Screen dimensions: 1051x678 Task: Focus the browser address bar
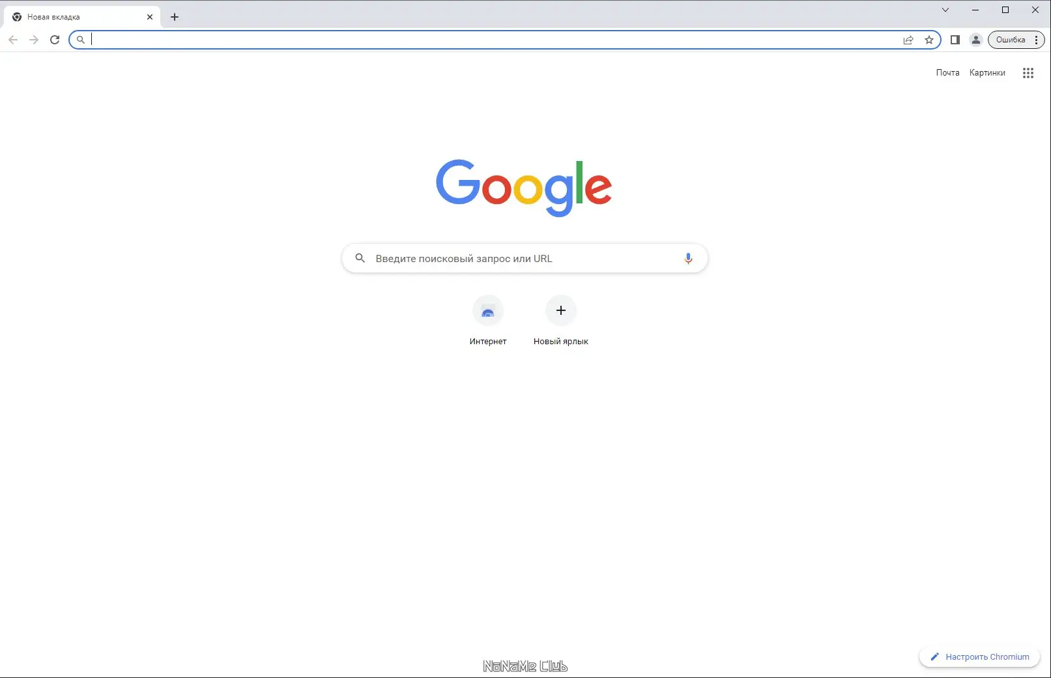click(495, 40)
